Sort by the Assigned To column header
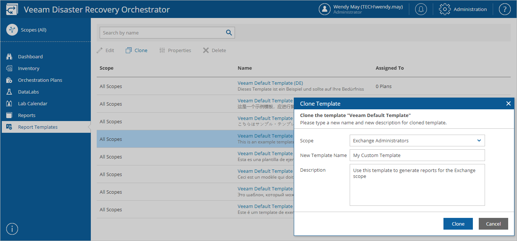517x241 pixels. (390, 68)
